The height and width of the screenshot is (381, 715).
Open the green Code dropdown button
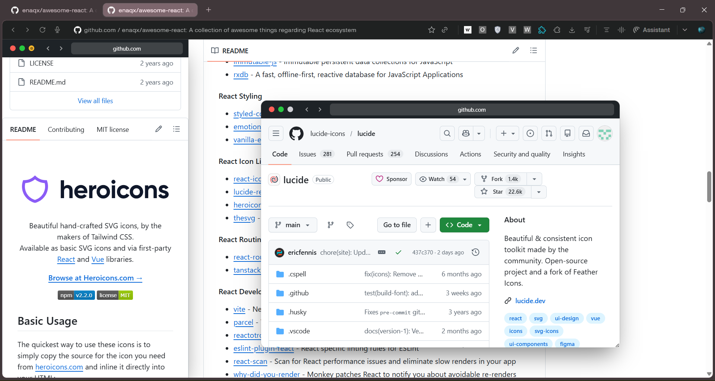coord(464,225)
